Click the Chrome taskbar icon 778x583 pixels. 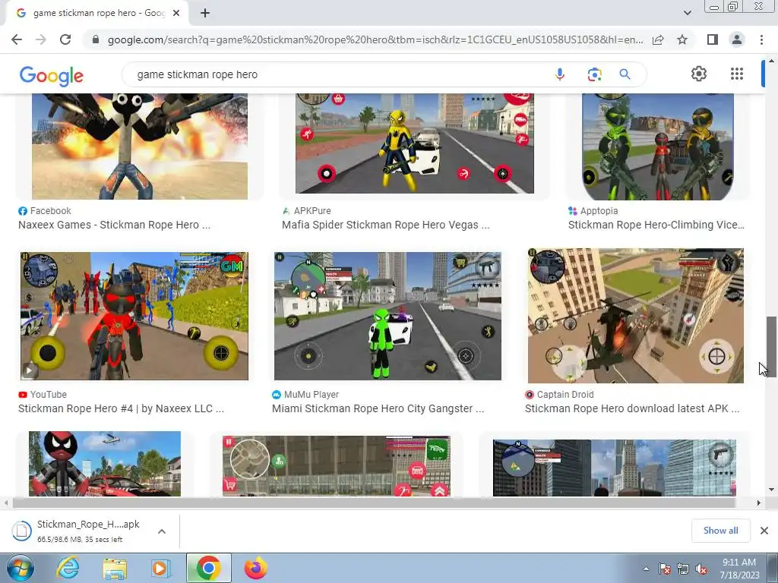click(x=208, y=568)
